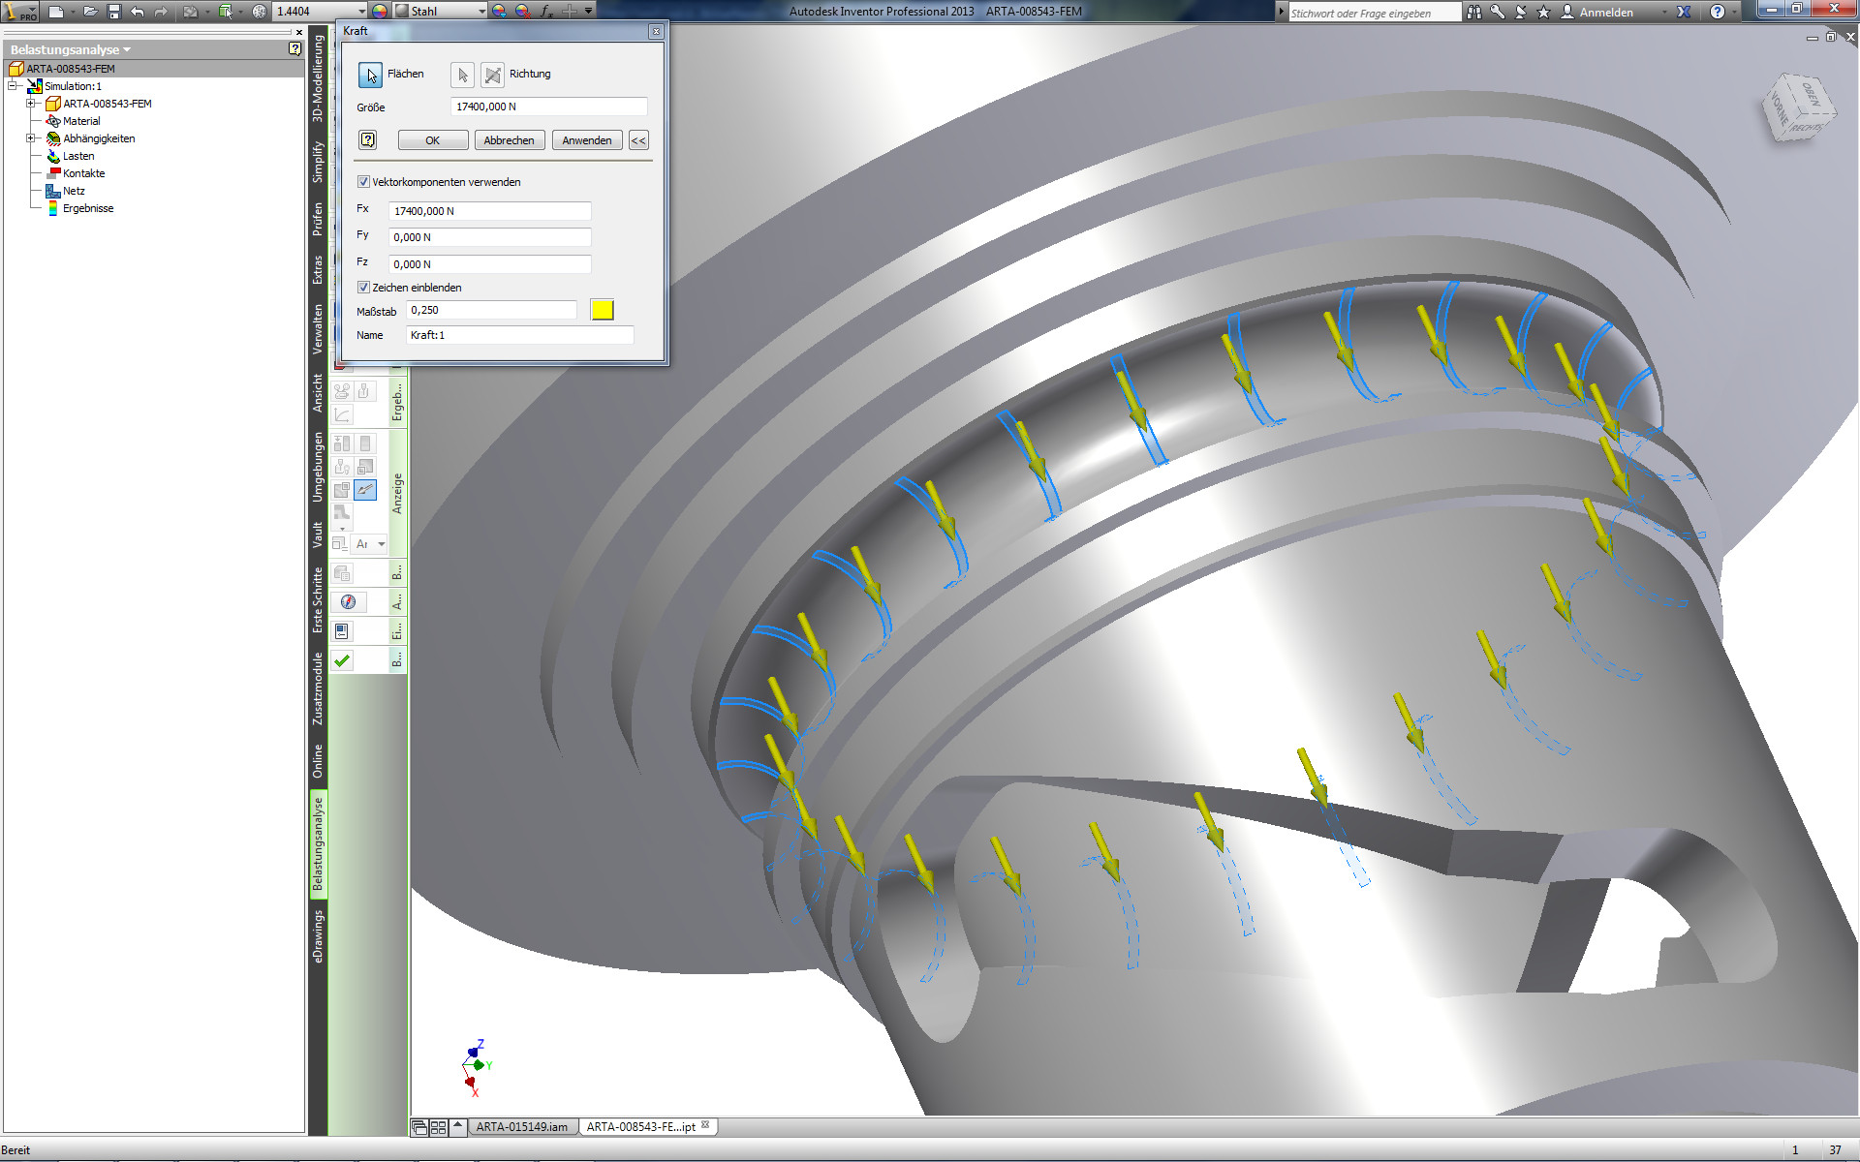Click the Open file icon

point(90,12)
